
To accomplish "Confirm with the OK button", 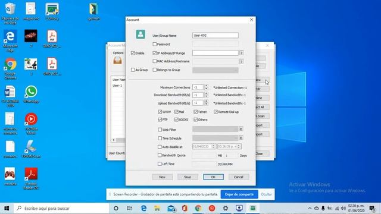I will point(213,177).
